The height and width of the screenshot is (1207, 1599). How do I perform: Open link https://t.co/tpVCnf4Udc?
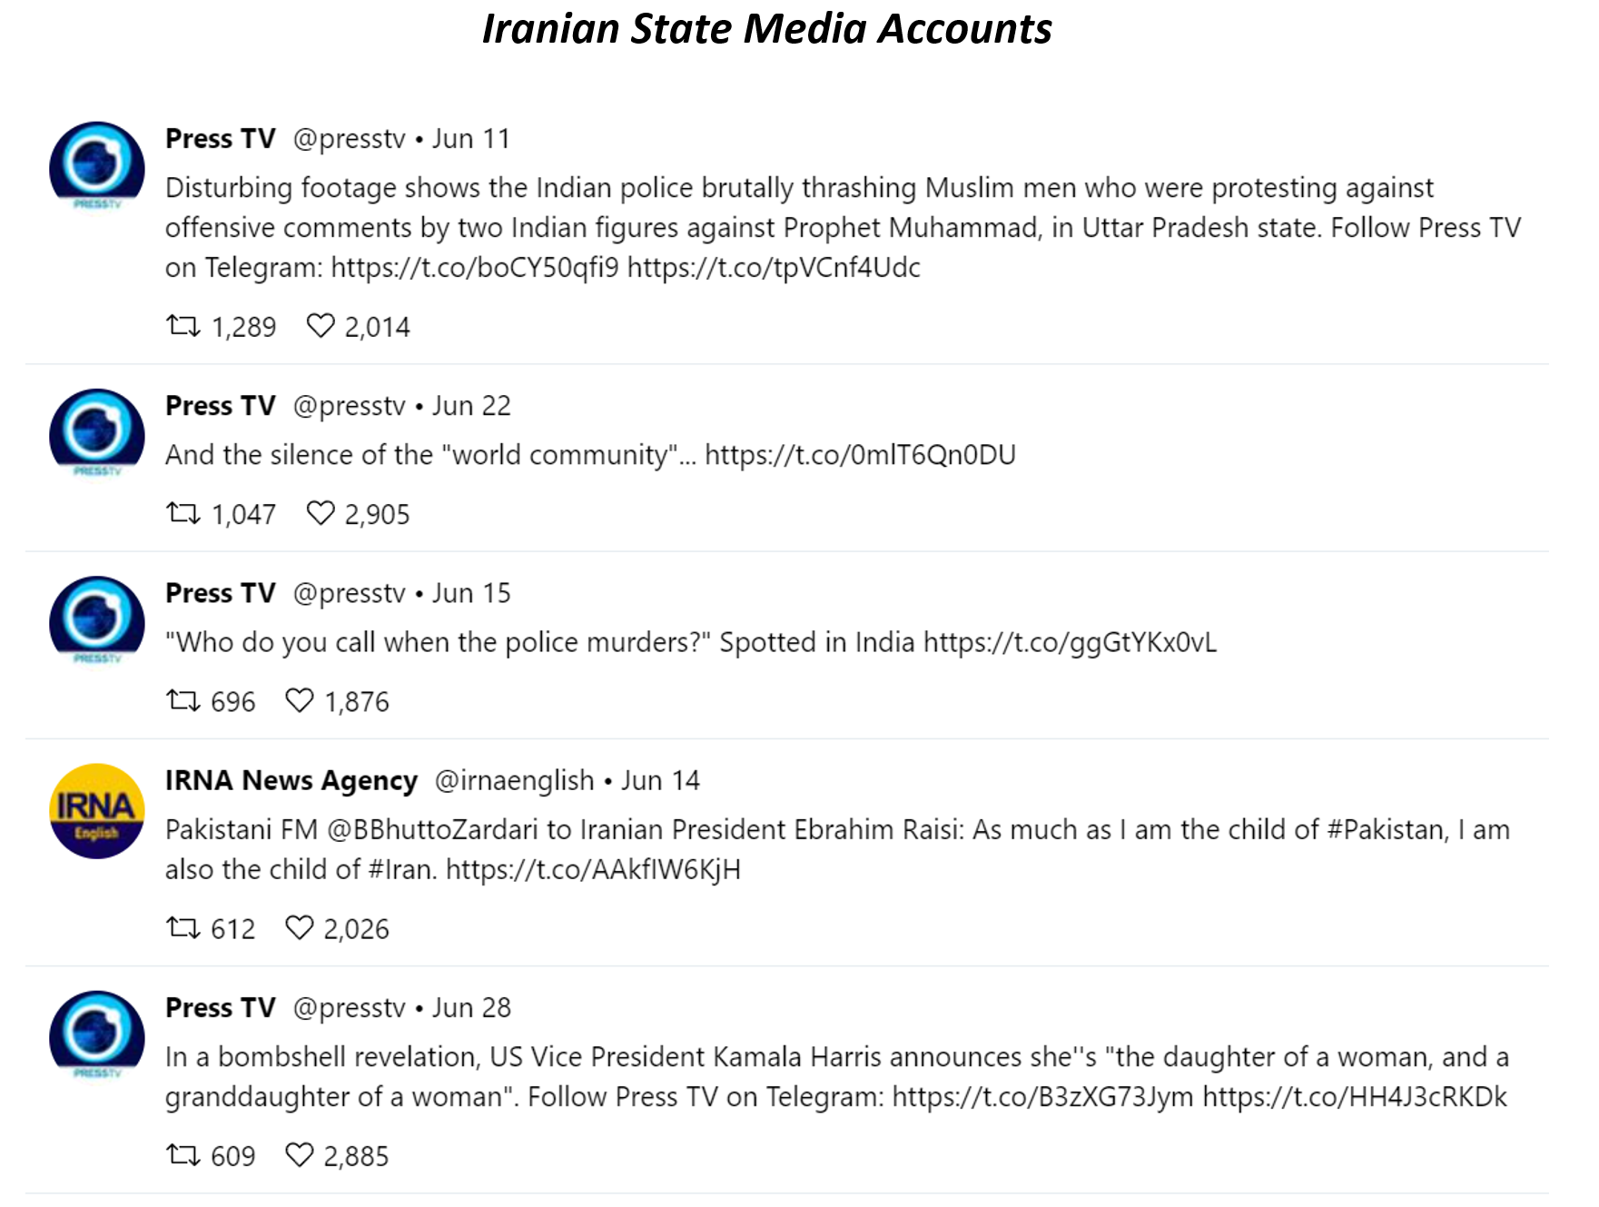(774, 267)
